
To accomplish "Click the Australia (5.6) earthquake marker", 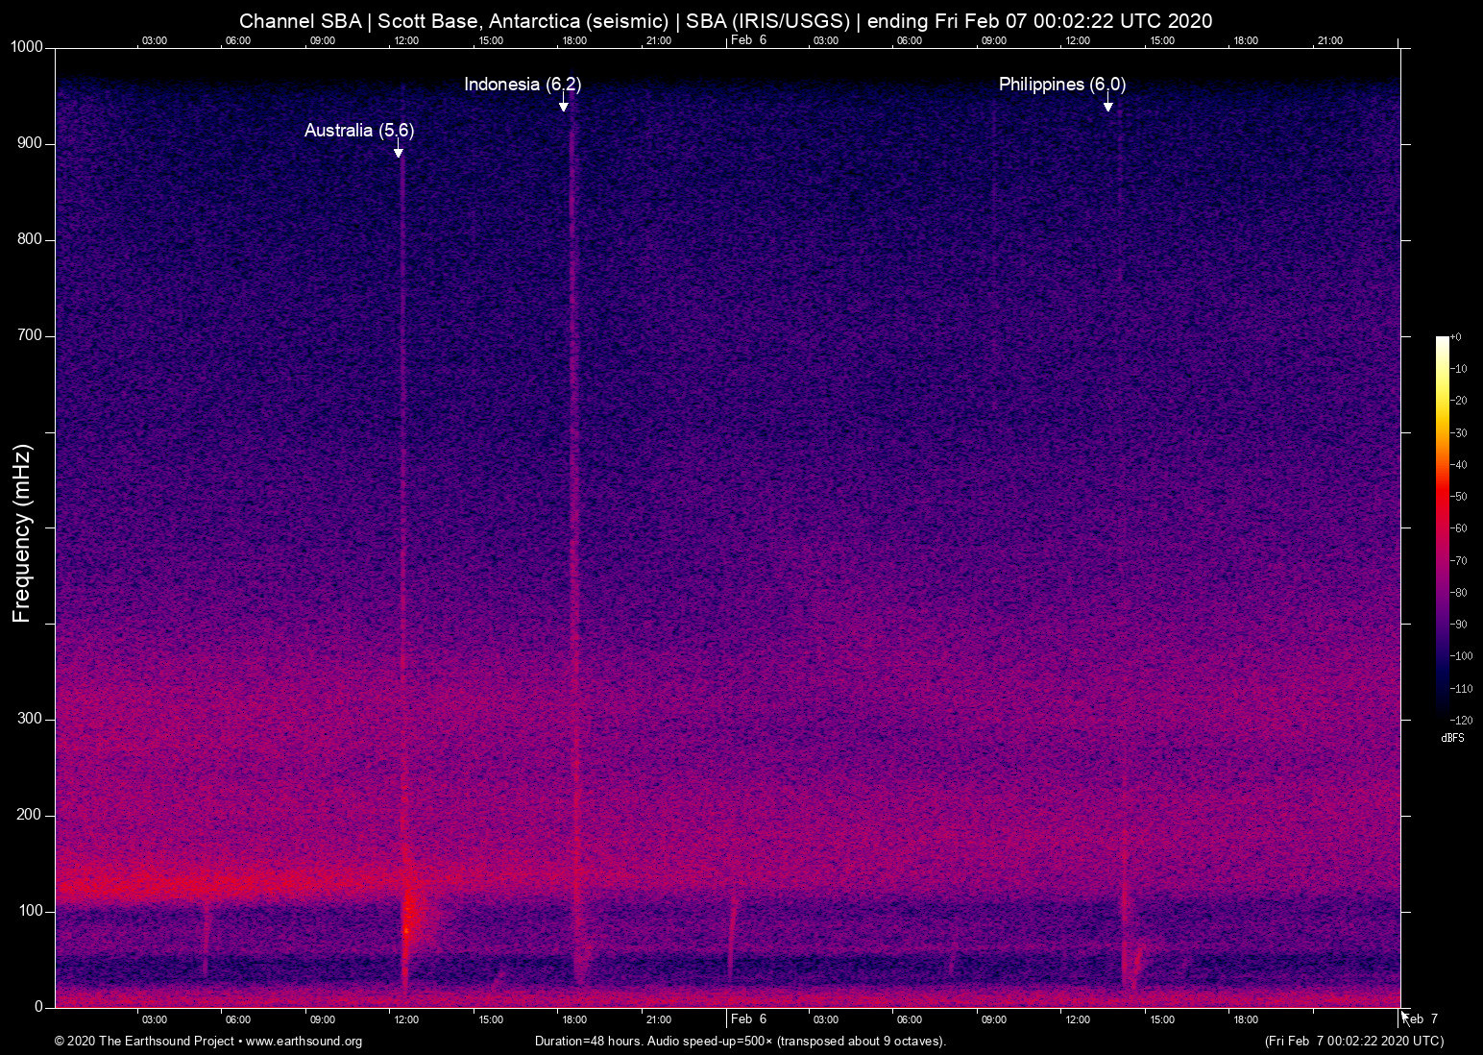I will [359, 131].
